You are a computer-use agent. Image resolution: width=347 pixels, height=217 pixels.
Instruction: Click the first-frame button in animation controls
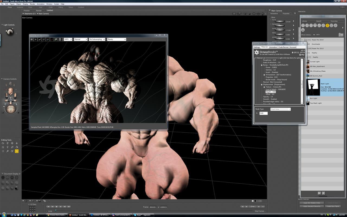[48, 207]
